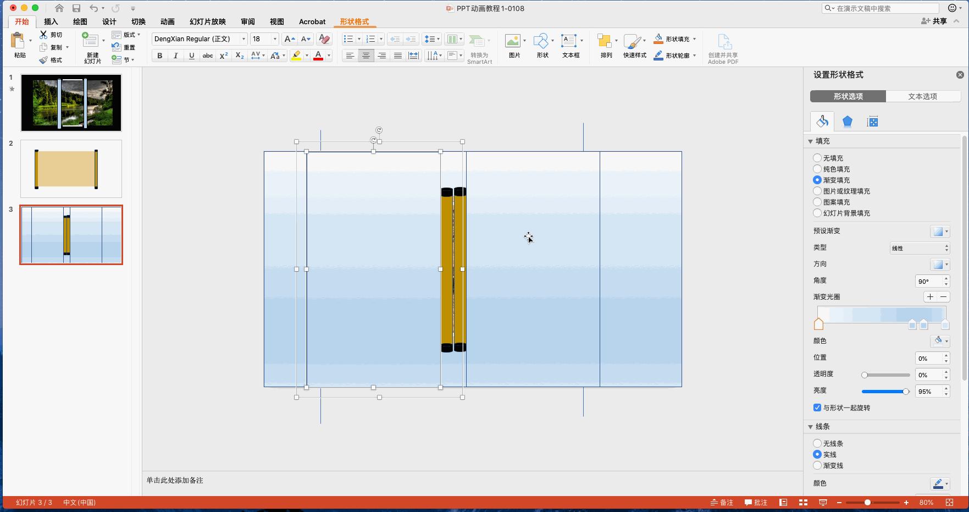
Task: Click the 文本框 text box icon
Action: point(569,45)
